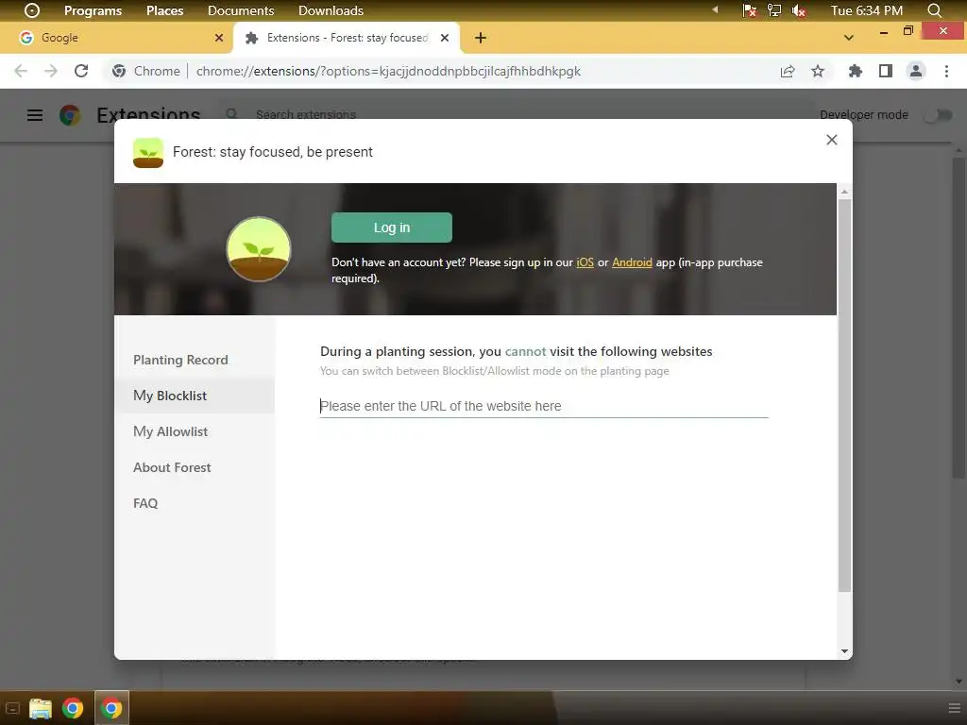Open the iOS app link
This screenshot has width=967, height=725.
pyautogui.click(x=585, y=262)
